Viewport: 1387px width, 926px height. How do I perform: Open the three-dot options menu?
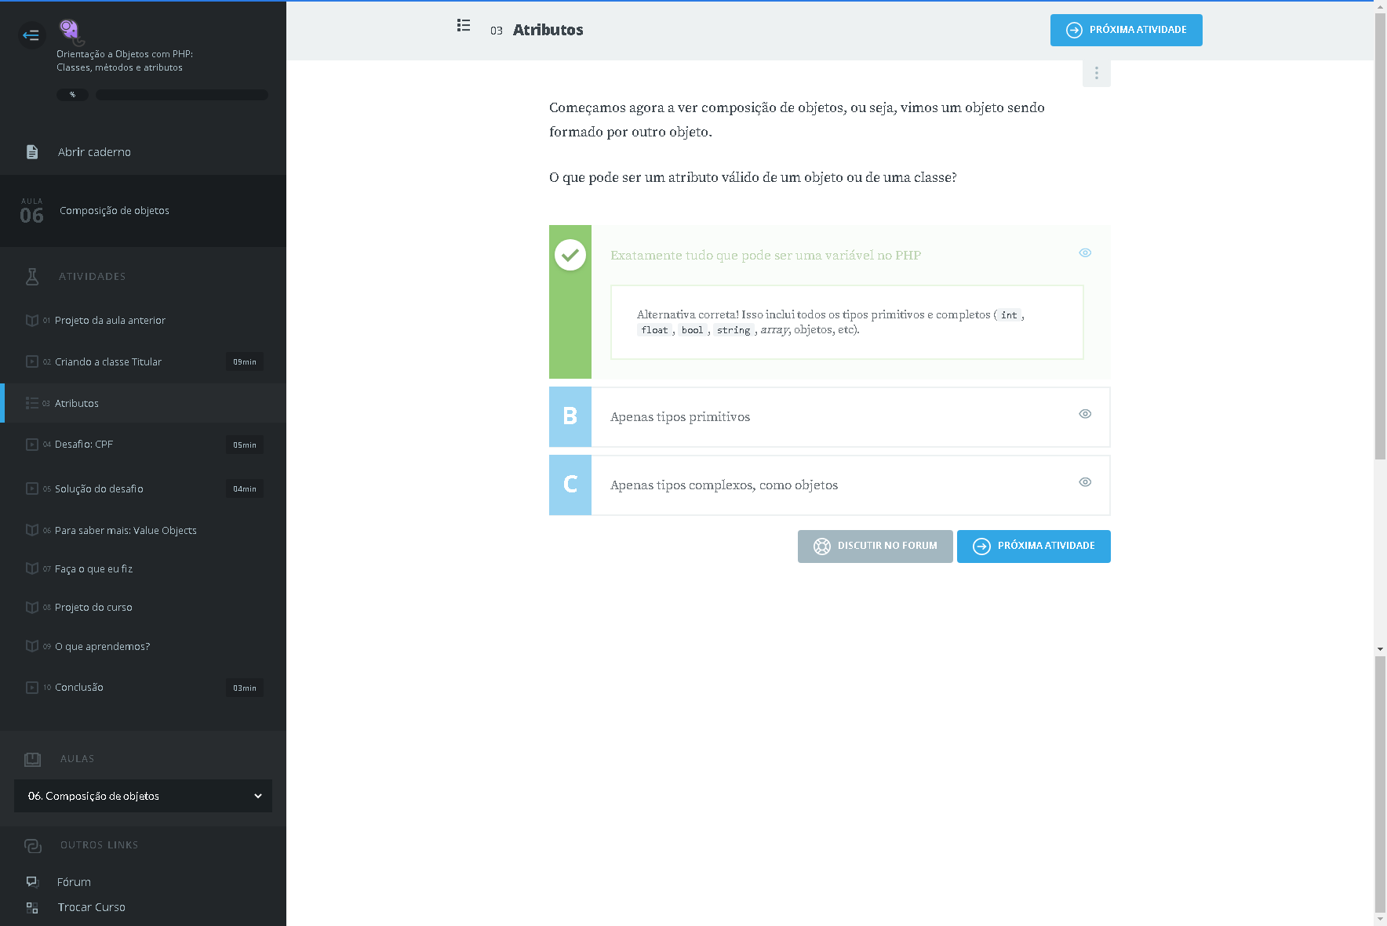1096,74
